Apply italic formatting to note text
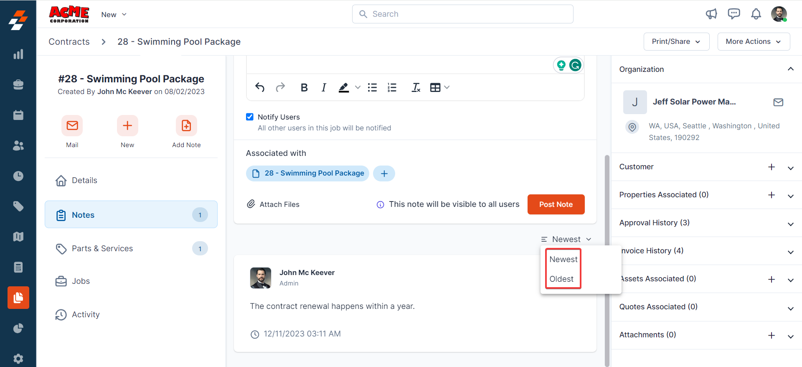Viewport: 802px width, 367px height. click(x=324, y=87)
